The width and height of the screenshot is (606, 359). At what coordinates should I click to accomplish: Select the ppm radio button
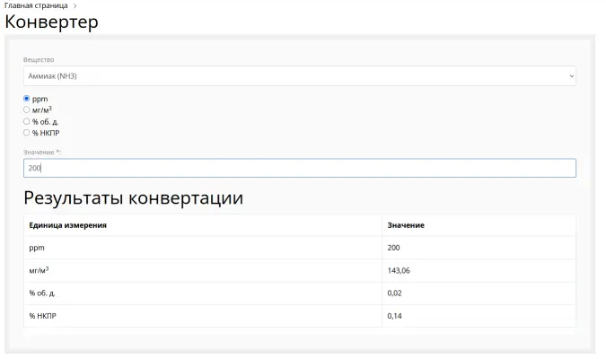pos(26,99)
